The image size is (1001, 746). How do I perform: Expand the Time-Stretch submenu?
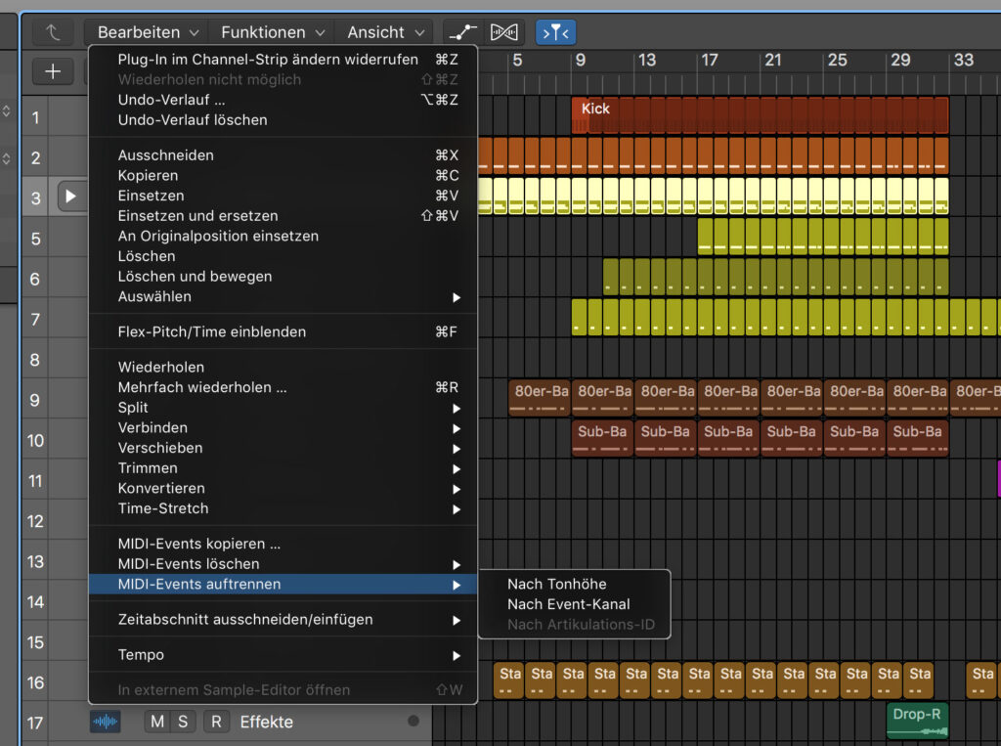(283, 509)
